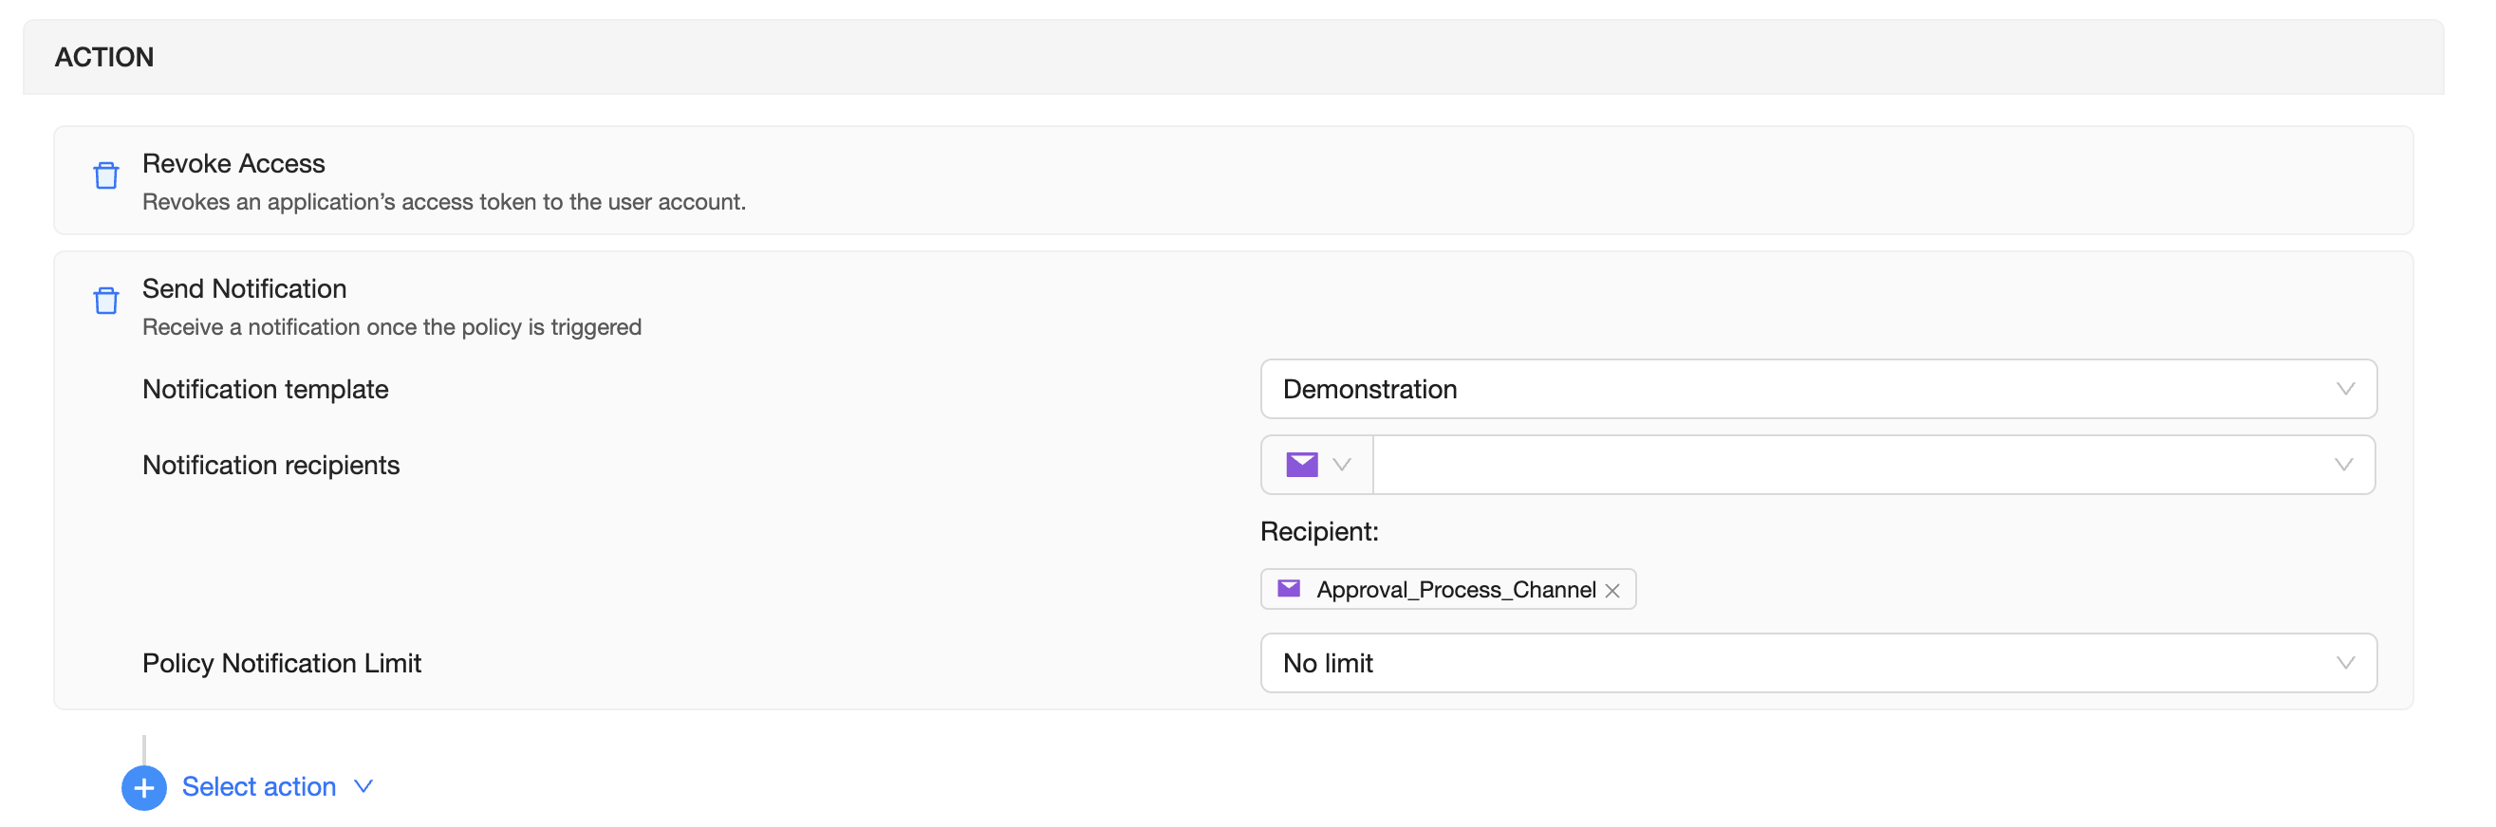Screen dimensions: 2496x827
Task: Click envelope icon inside Approval_Process_Channel tag
Action: [x=1289, y=589]
